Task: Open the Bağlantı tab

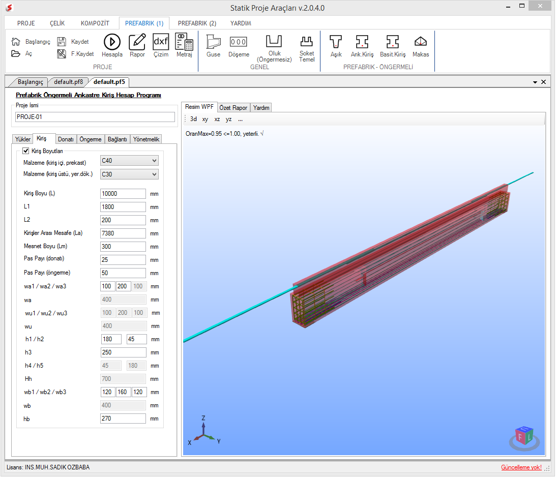Action: pyautogui.click(x=118, y=139)
